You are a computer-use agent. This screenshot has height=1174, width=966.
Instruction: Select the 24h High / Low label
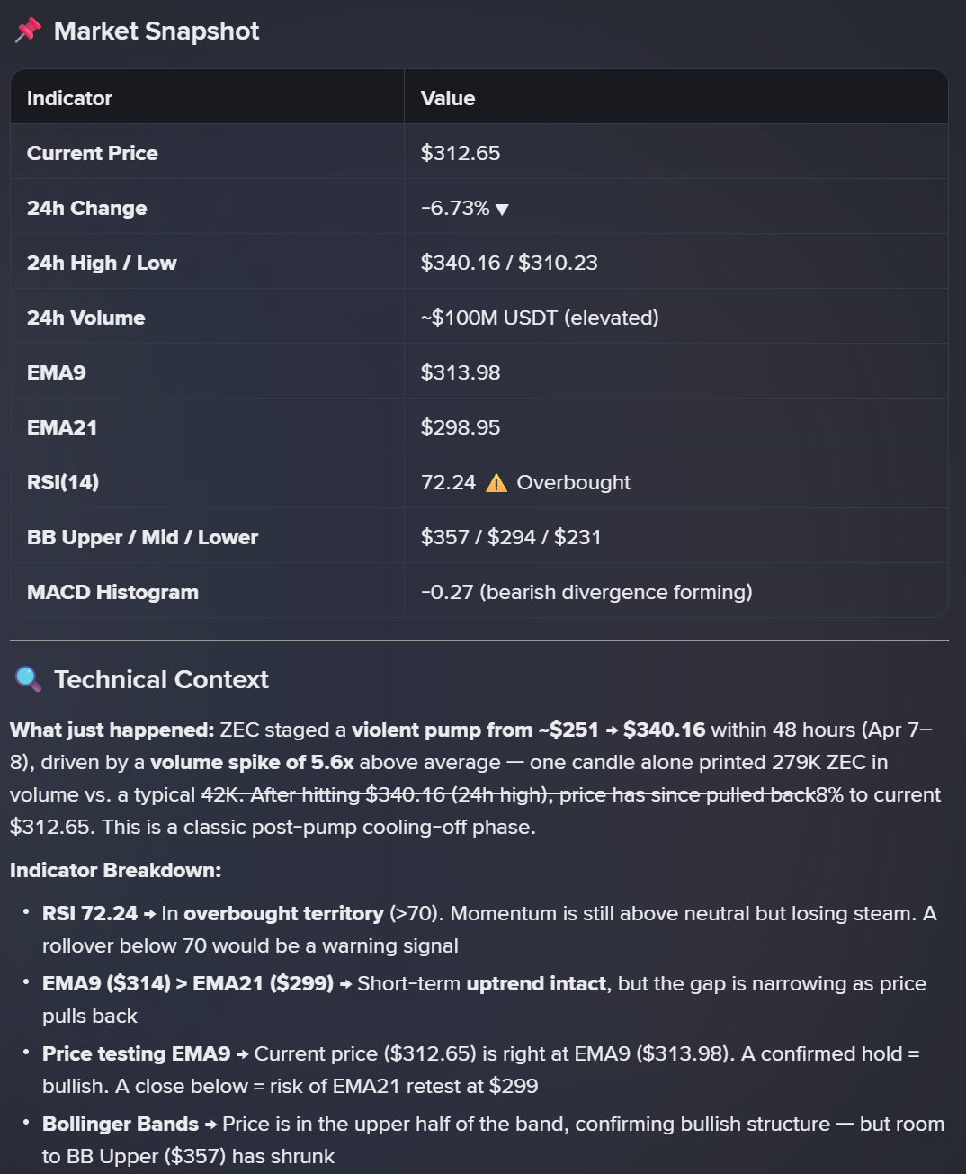[x=102, y=263]
